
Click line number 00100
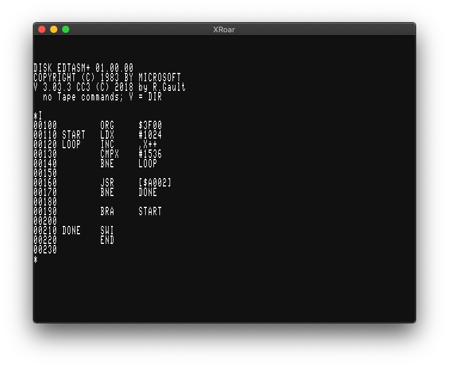45,126
